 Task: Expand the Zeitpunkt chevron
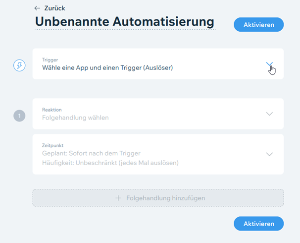pyautogui.click(x=269, y=154)
